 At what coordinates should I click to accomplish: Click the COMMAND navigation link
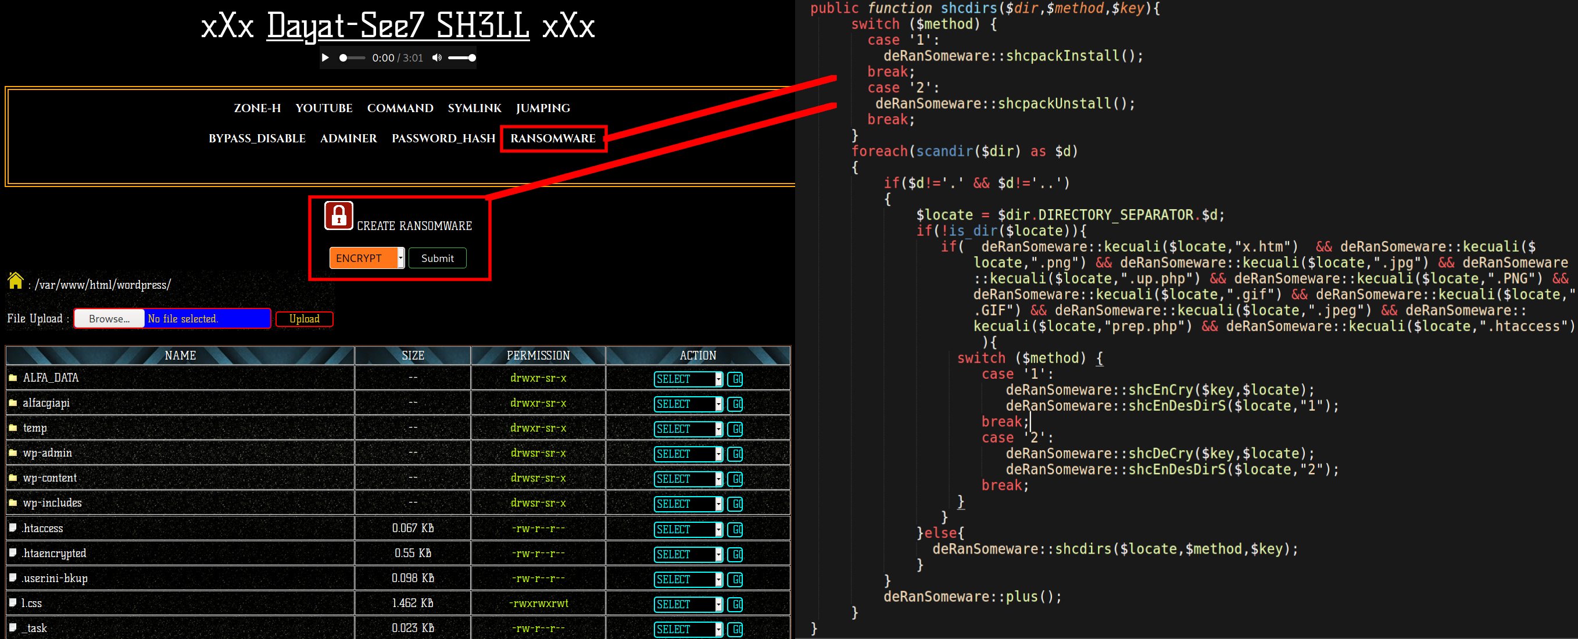tap(399, 107)
